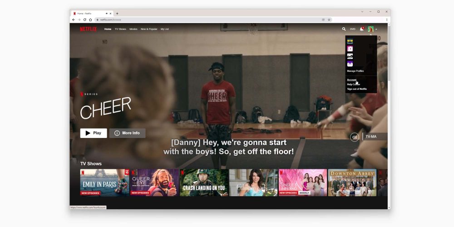Click the More Info button
This screenshot has width=454, height=227.
tap(127, 133)
